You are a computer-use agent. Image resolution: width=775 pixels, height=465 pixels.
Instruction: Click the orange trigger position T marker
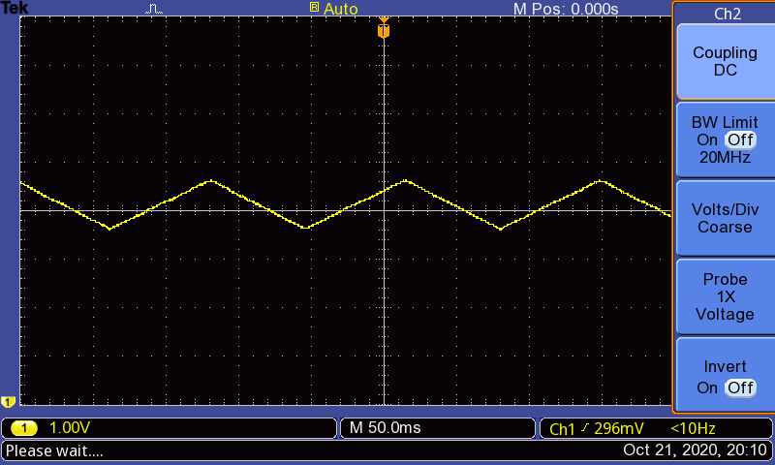tap(384, 29)
